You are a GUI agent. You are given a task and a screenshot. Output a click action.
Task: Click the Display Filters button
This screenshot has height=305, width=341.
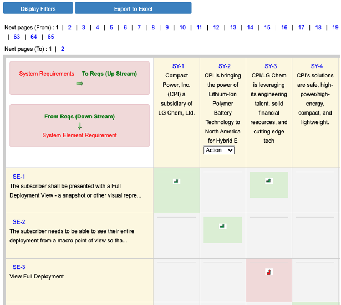[x=38, y=8]
